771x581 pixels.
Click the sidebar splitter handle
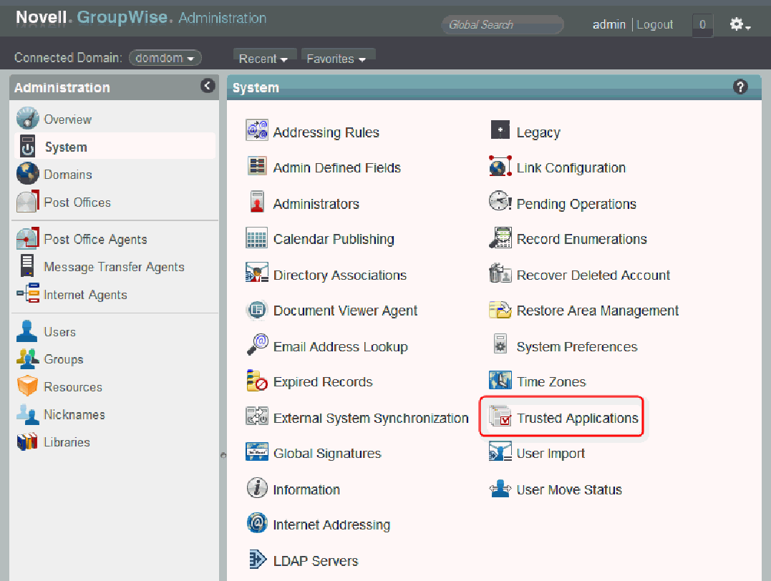point(223,455)
